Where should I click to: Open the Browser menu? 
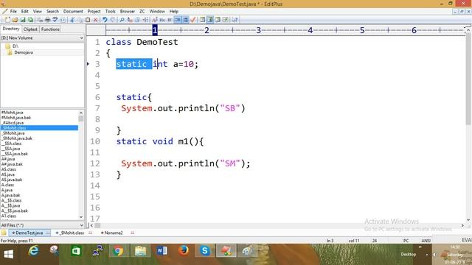pos(128,12)
